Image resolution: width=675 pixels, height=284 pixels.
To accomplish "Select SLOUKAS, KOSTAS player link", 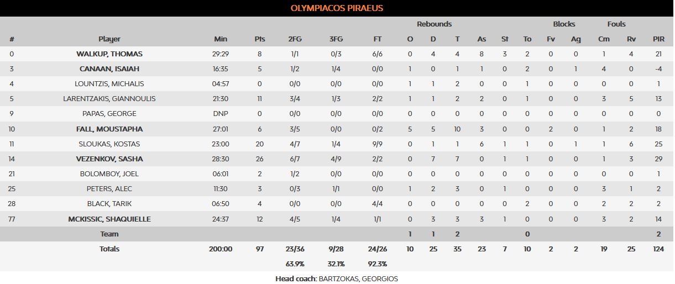I will click(109, 144).
